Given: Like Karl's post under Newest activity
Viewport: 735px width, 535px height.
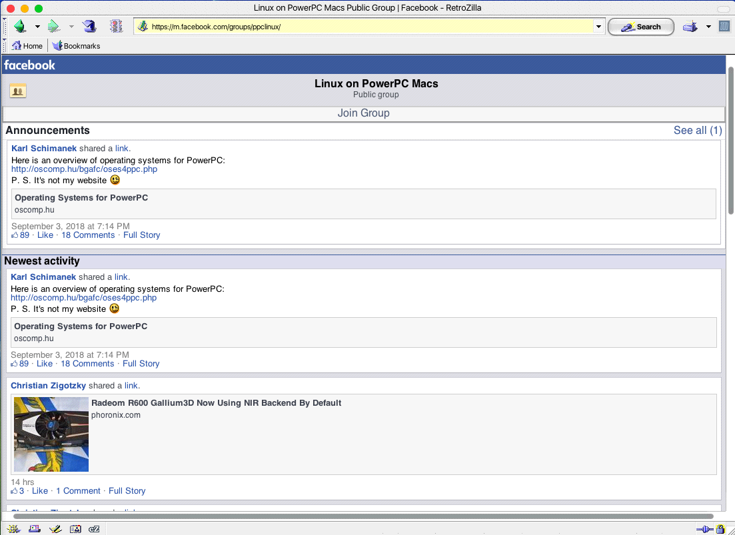Looking at the screenshot, I should [45, 364].
